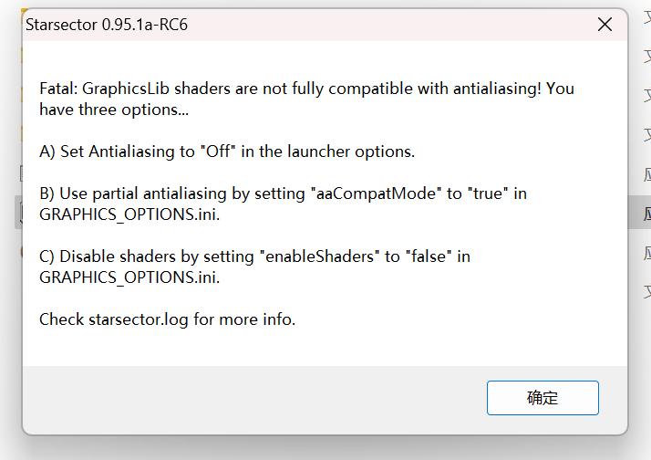This screenshot has width=651, height=460.
Task: Select option C disable shaders text
Action: tap(254, 256)
